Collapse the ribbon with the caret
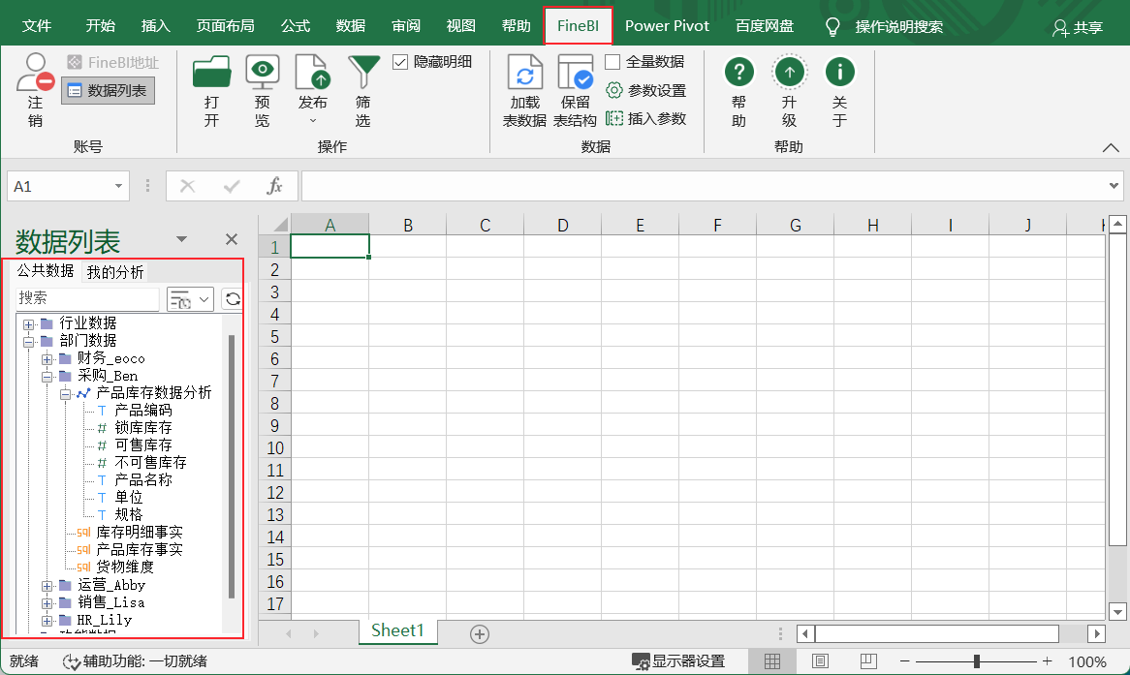 (x=1111, y=147)
